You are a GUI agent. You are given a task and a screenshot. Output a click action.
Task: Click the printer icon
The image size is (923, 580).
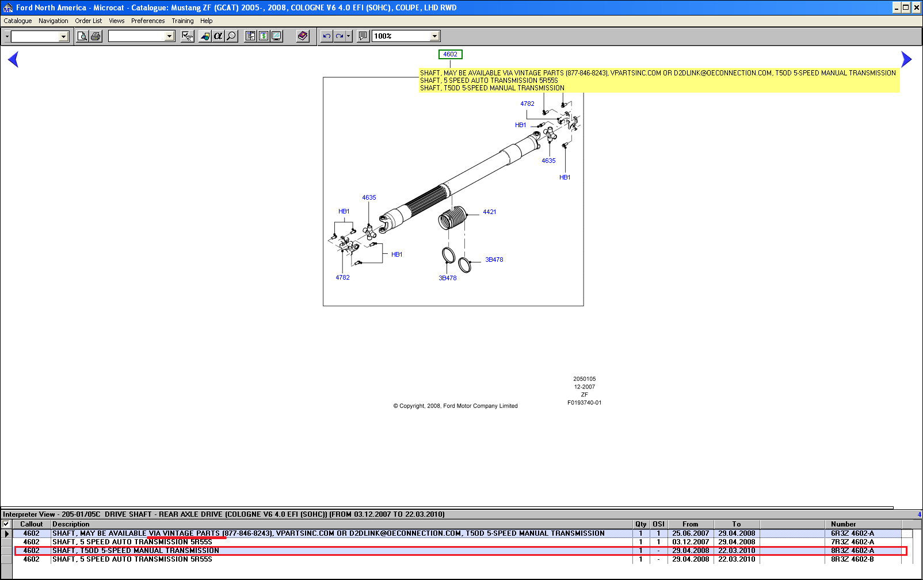(96, 36)
